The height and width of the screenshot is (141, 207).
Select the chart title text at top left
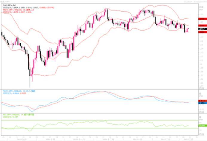click(x=6, y=2)
